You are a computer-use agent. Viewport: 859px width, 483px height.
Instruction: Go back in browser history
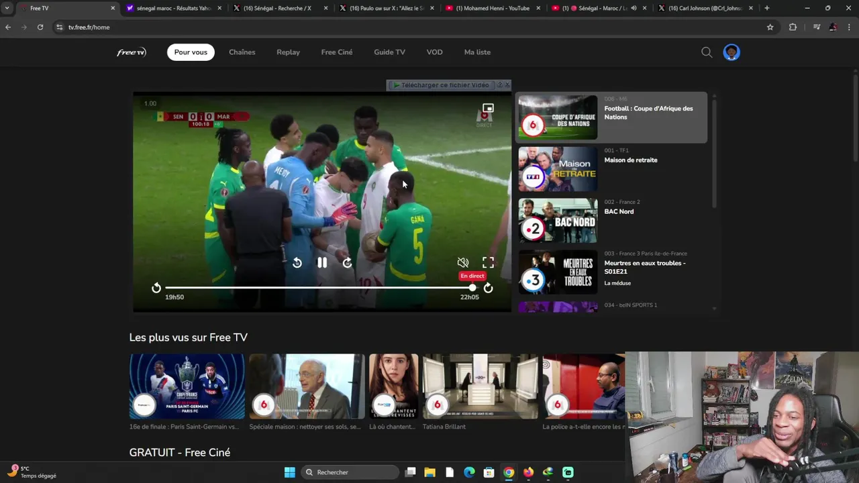8,28
